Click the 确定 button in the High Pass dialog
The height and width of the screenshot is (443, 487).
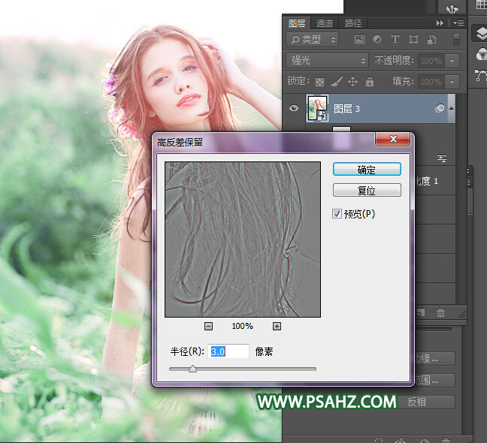pos(367,170)
